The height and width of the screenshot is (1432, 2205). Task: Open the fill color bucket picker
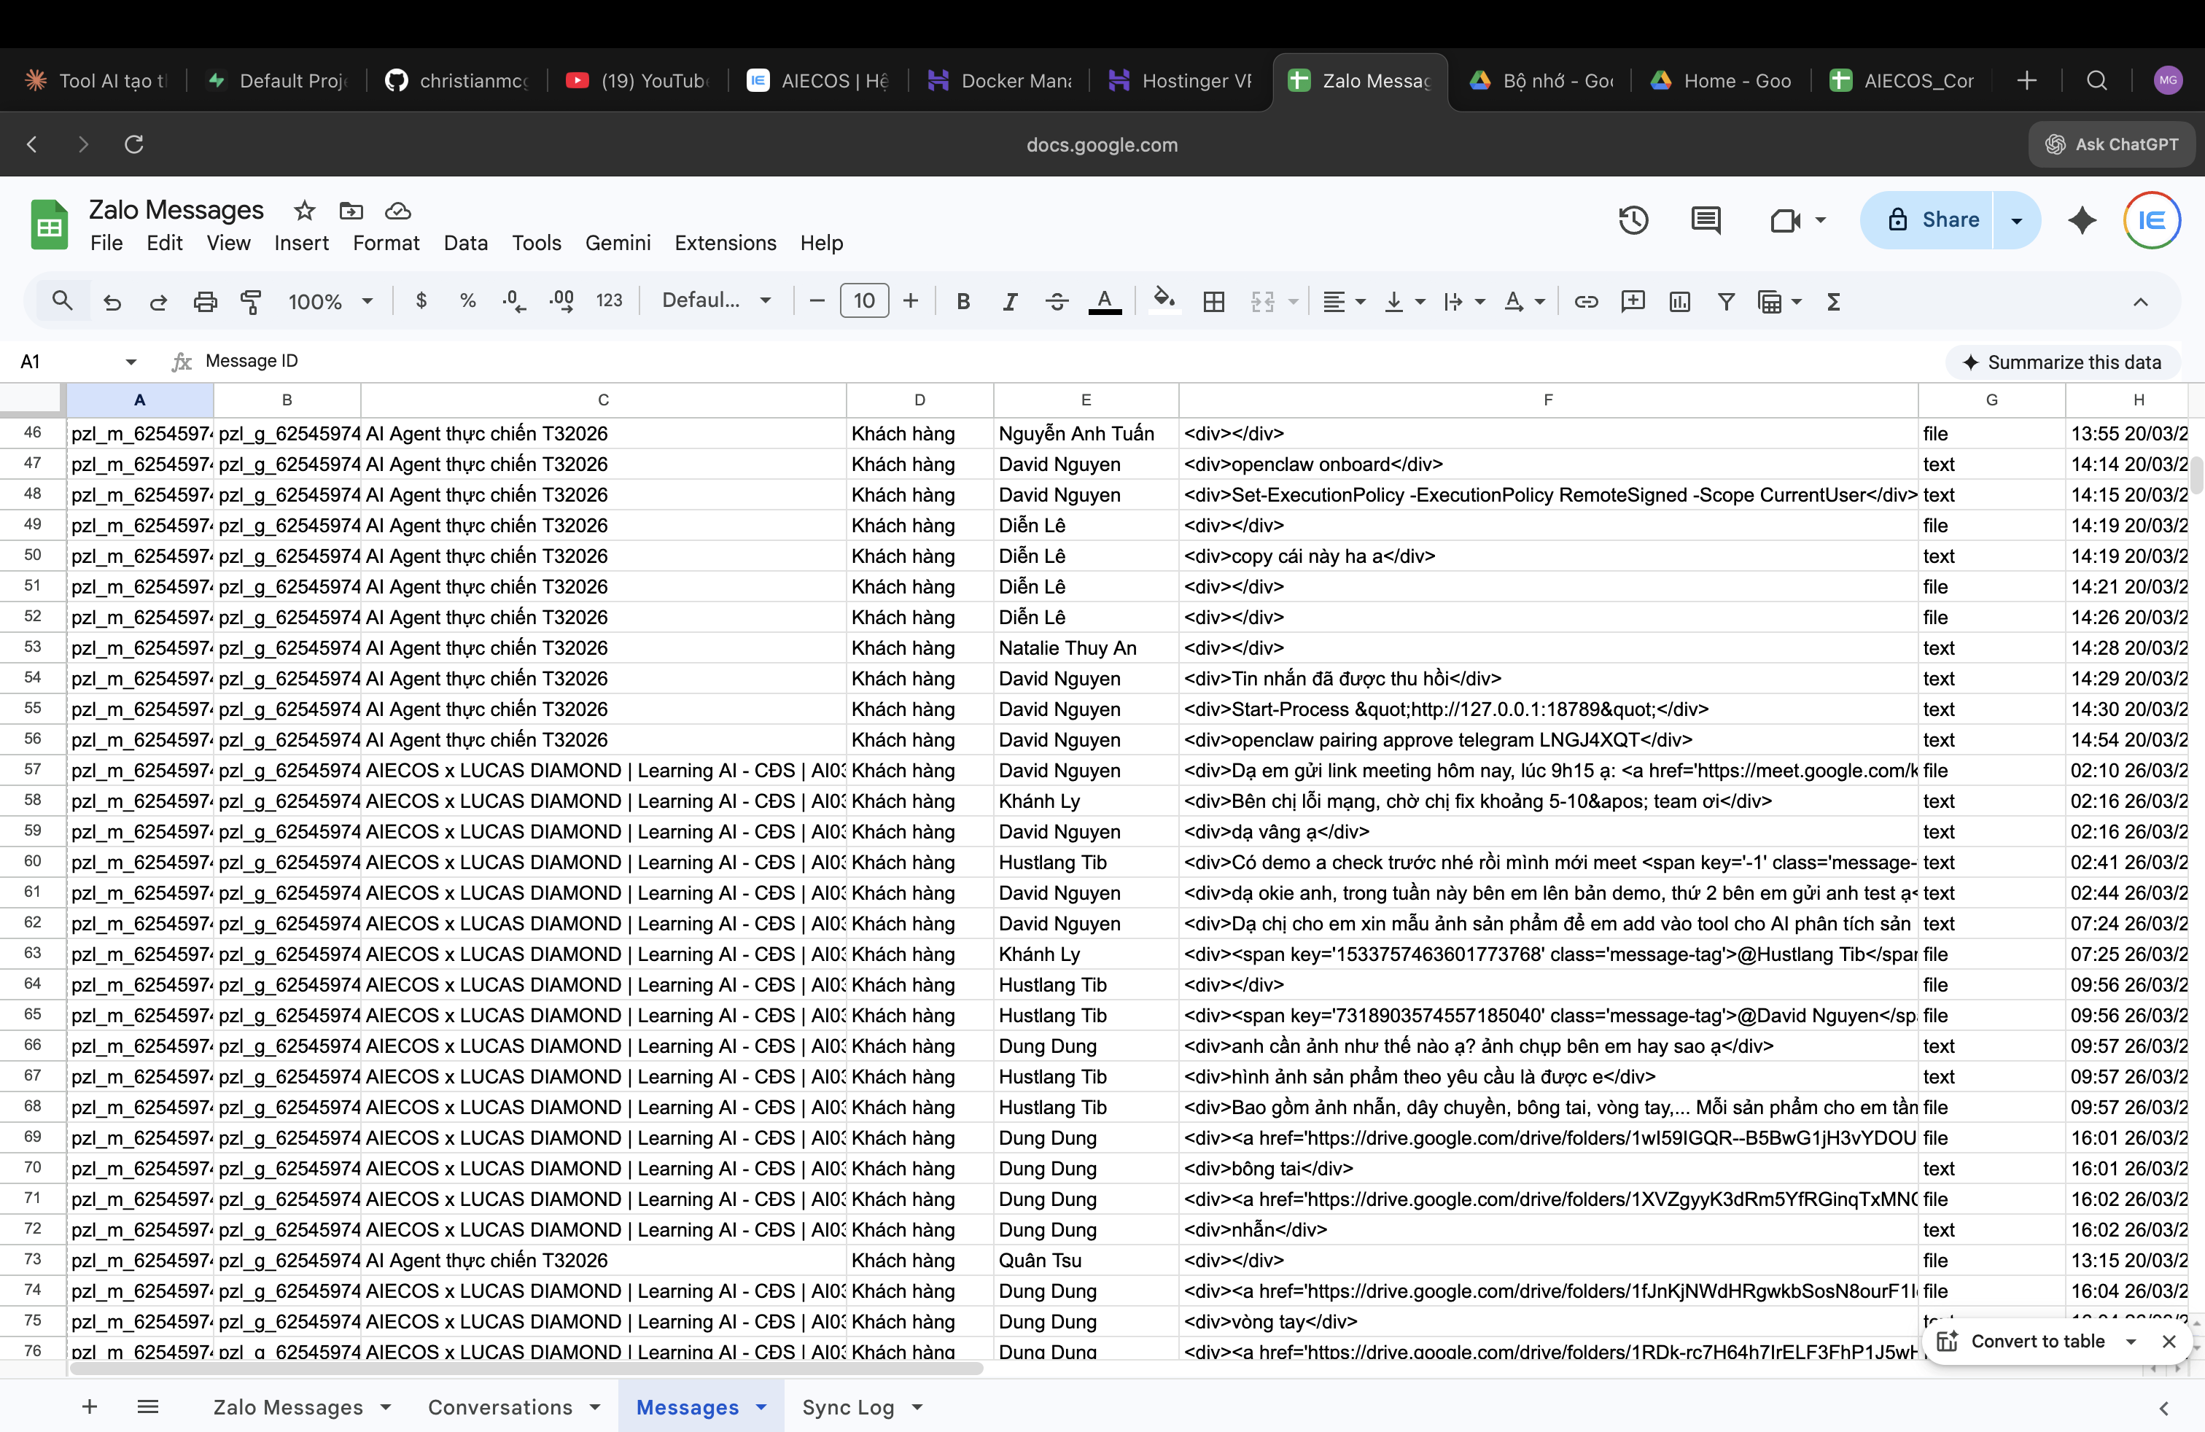click(1164, 300)
